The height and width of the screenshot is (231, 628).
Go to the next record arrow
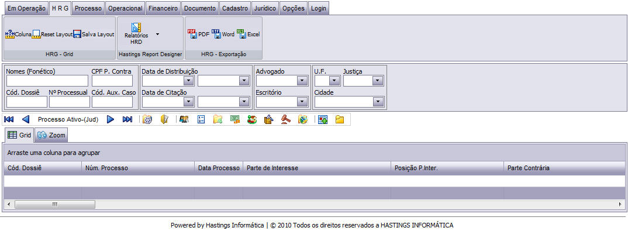point(111,119)
